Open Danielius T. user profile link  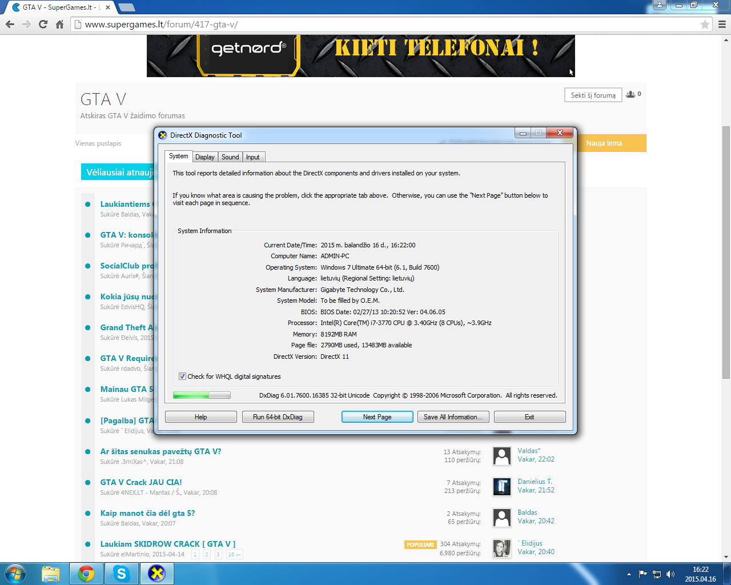pos(535,482)
